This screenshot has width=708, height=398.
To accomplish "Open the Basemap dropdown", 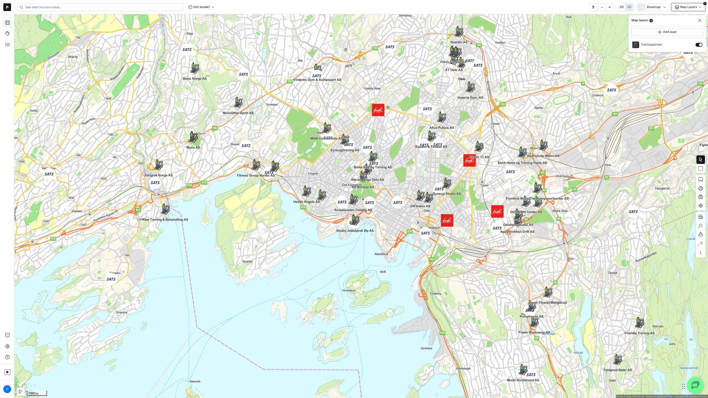I will (653, 7).
